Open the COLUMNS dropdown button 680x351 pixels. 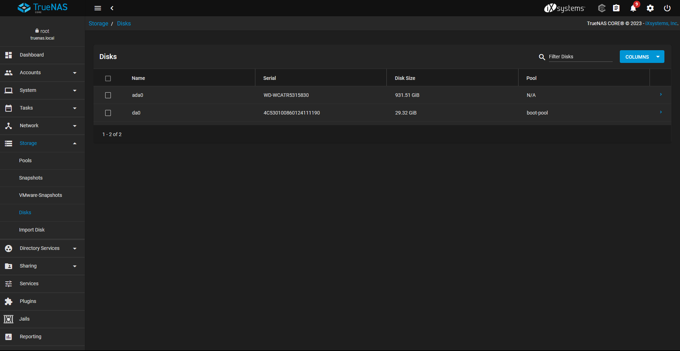coord(642,57)
